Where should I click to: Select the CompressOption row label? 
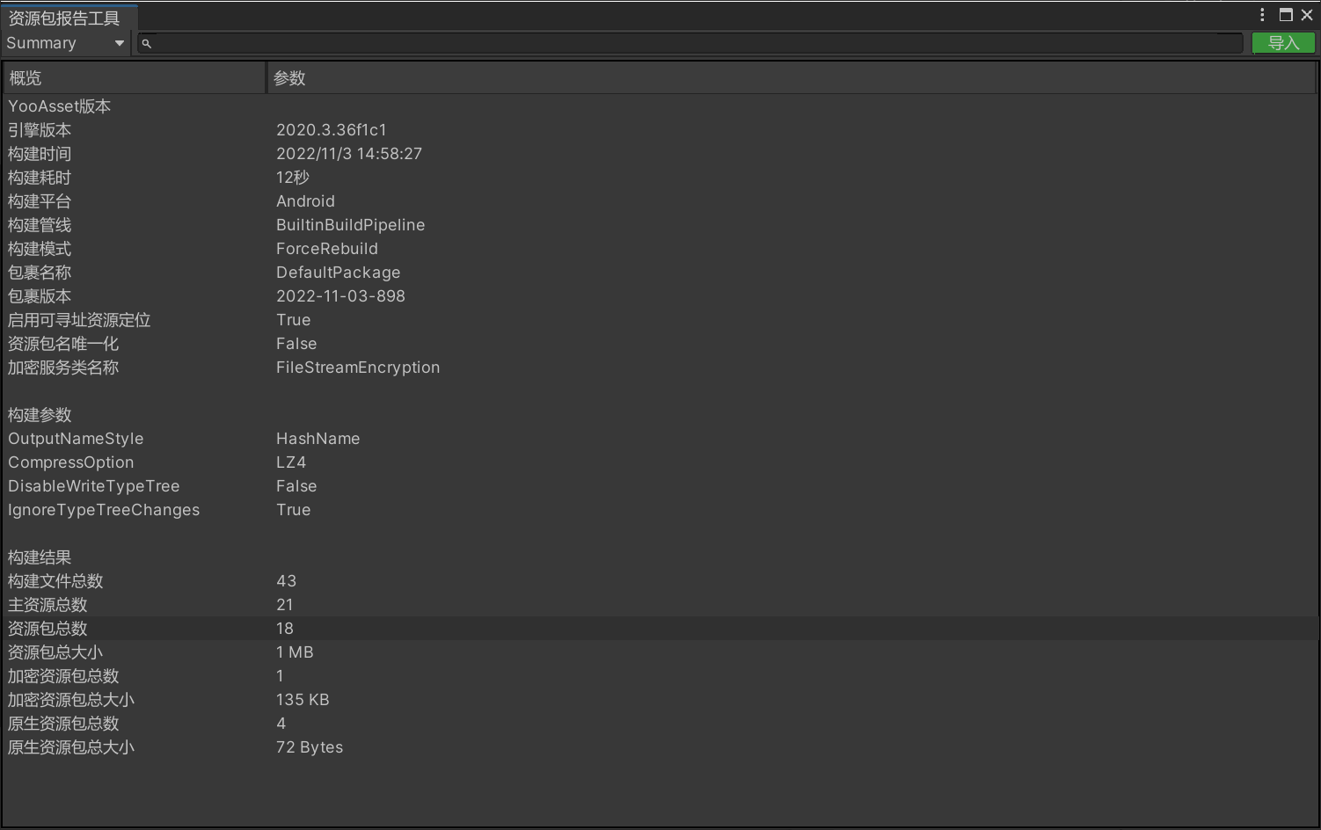[x=71, y=462]
